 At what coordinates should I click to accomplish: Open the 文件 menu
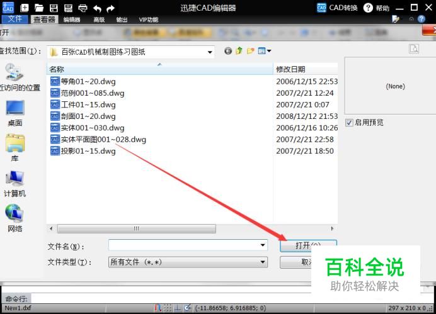pyautogui.click(x=14, y=19)
